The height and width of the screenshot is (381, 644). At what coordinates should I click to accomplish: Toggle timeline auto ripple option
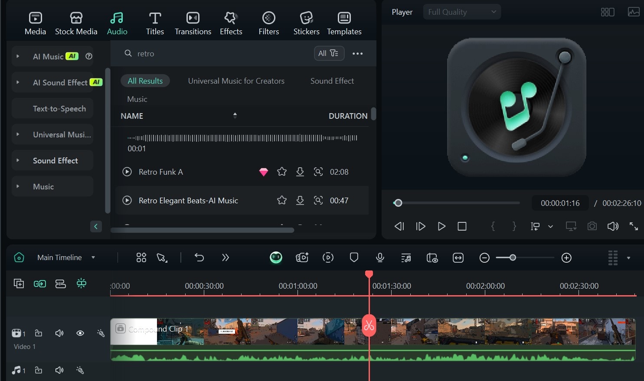[x=60, y=283]
